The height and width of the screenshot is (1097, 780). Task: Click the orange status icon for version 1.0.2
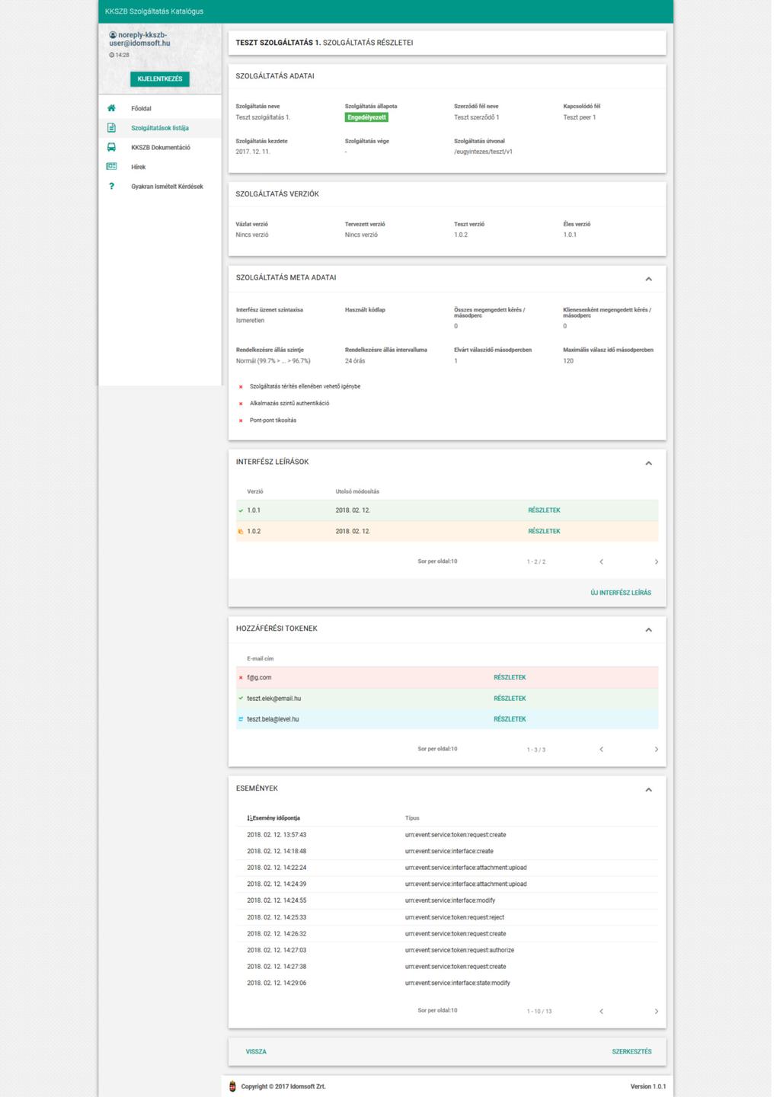pyautogui.click(x=241, y=531)
